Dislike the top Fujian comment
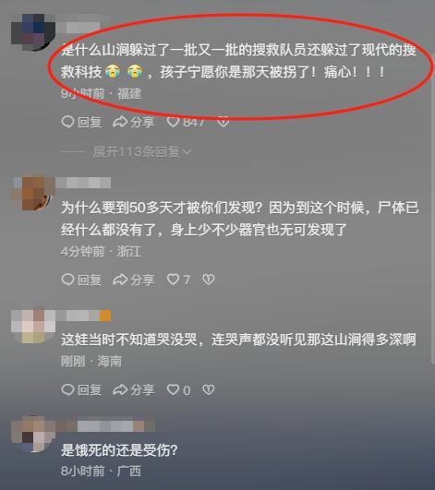 [224, 122]
